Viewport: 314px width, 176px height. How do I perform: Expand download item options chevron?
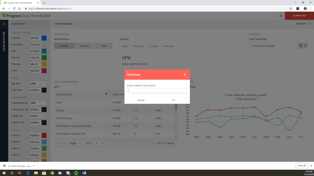click(x=34, y=166)
